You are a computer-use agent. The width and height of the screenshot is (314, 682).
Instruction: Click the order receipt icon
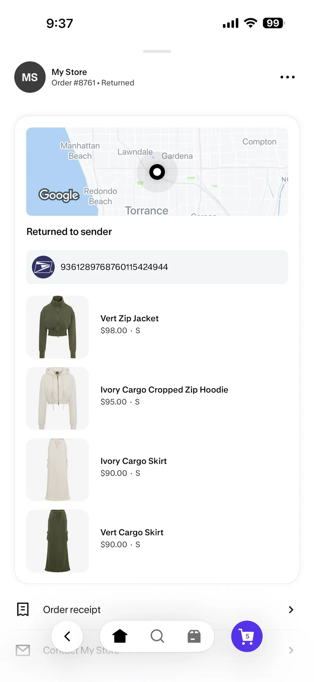click(23, 609)
